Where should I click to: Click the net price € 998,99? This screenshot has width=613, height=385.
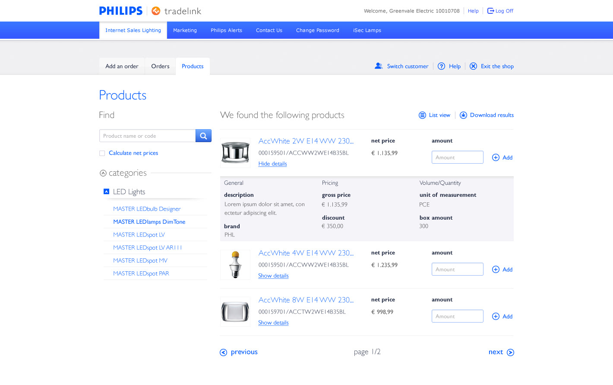click(382, 312)
